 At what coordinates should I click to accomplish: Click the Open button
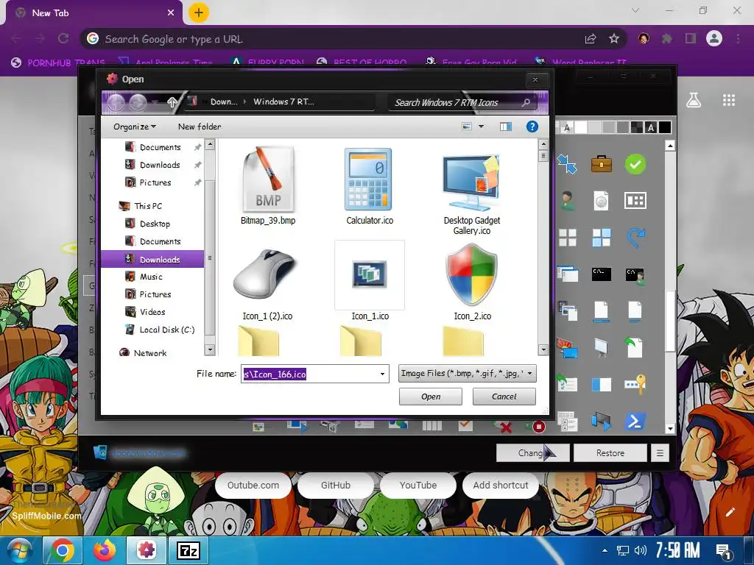[430, 397]
